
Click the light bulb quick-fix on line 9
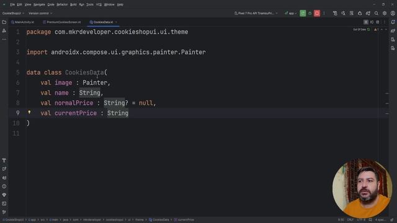(x=29, y=112)
